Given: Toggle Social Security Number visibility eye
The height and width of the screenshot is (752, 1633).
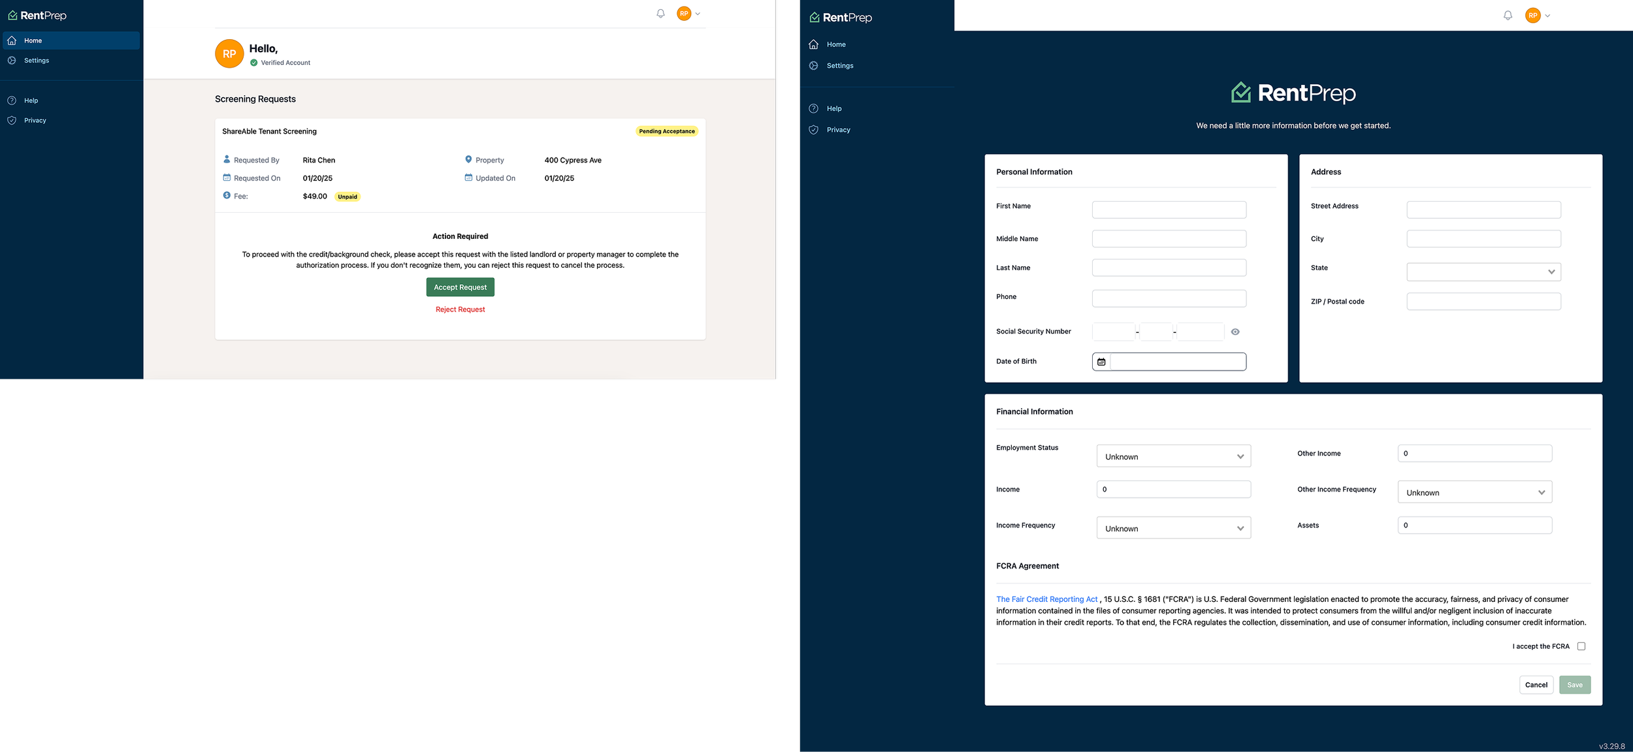Looking at the screenshot, I should coord(1235,332).
